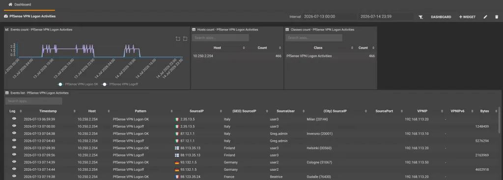
Task: Click the Finland flag at 07:09:39 row
Action: (176, 148)
